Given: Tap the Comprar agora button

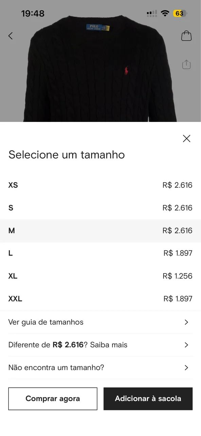Looking at the screenshot, I should 53,399.
